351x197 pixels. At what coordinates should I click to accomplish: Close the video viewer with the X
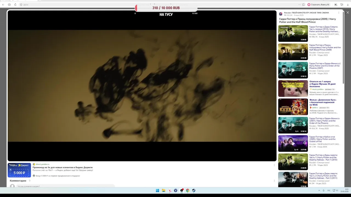coord(348,12)
